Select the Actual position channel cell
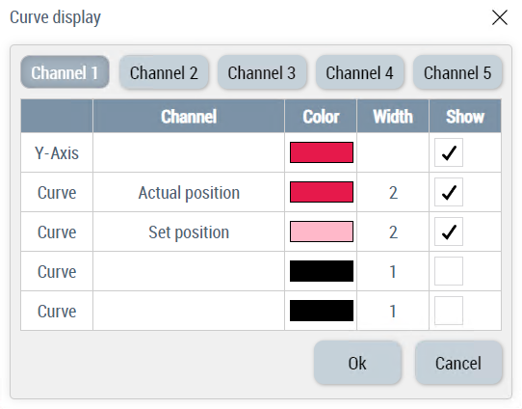Viewport: 522px width, 409px height. pos(189,192)
